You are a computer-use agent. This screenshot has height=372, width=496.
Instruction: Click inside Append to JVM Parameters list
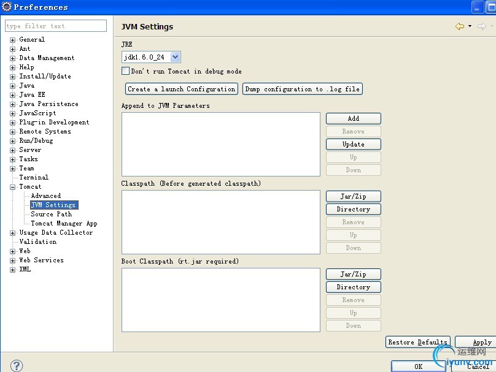pos(221,144)
